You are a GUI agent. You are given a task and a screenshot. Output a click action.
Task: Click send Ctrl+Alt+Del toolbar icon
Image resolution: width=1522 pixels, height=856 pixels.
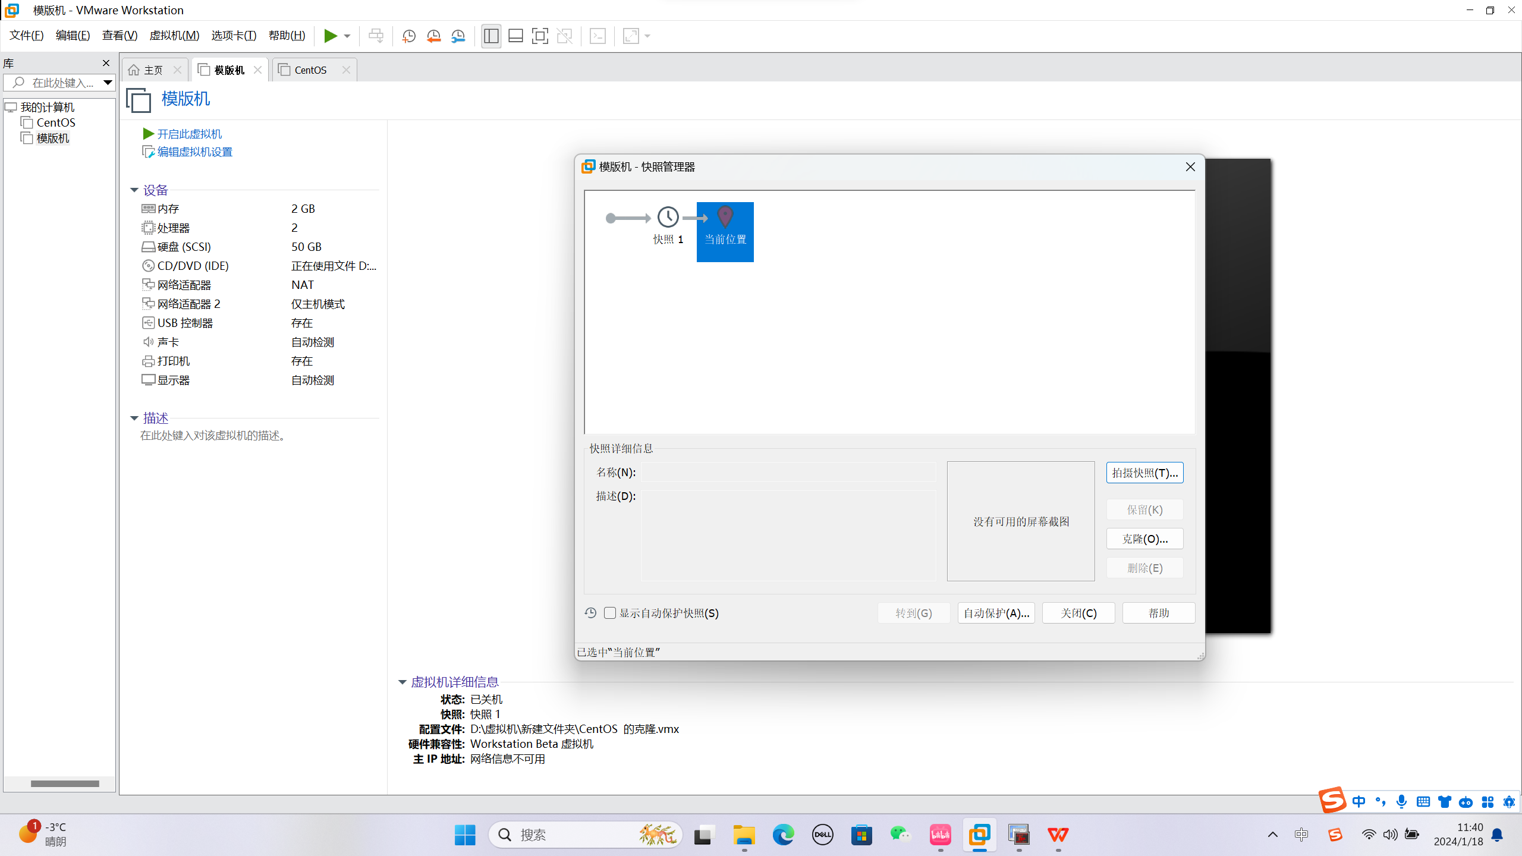click(376, 36)
